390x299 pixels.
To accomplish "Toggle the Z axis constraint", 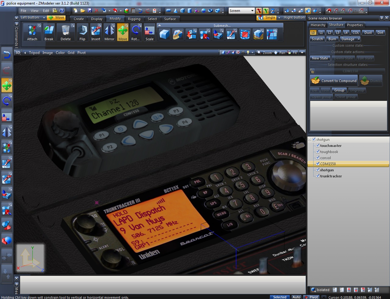I will (272, 11).
